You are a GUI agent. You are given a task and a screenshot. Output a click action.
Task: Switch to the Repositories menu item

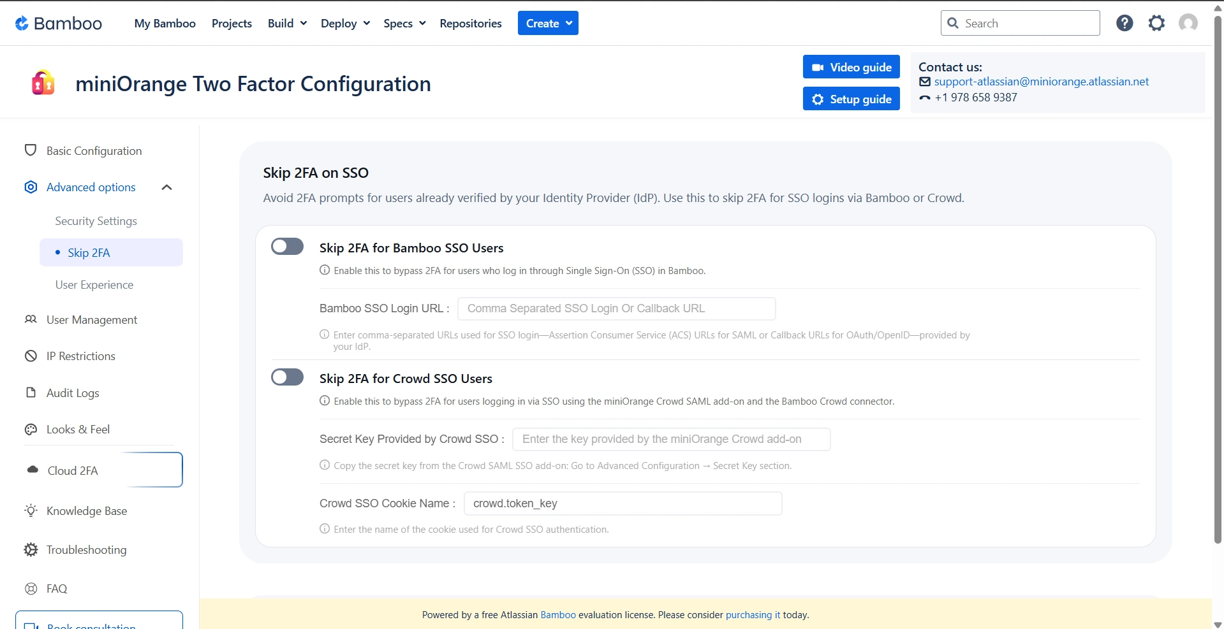click(470, 23)
